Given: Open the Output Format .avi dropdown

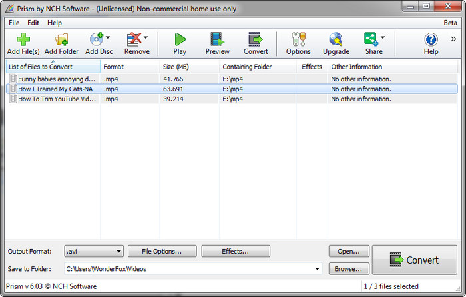Looking at the screenshot, I should pos(94,251).
